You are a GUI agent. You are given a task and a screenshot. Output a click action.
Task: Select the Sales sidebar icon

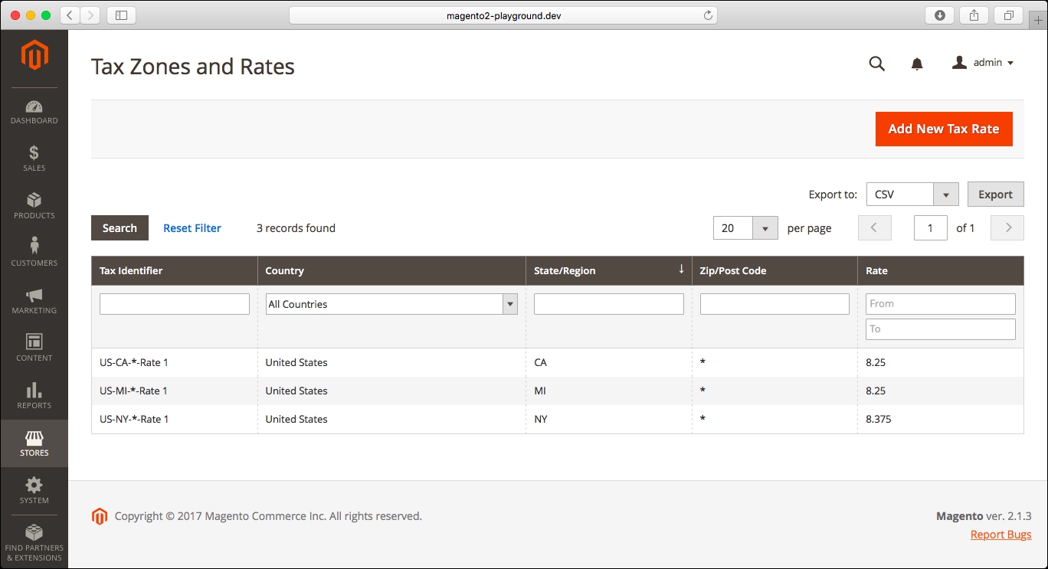pyautogui.click(x=34, y=158)
